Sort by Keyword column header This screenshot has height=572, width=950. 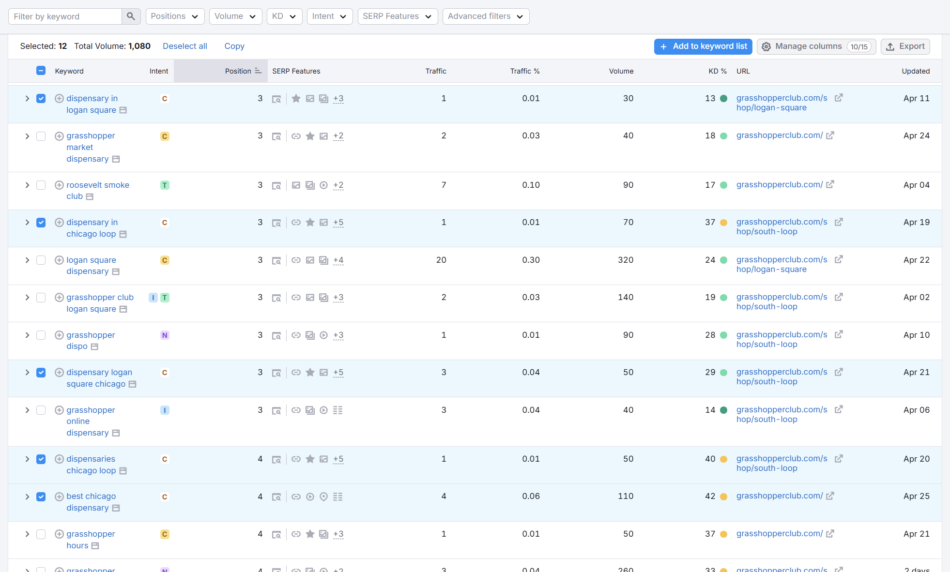pyautogui.click(x=69, y=71)
